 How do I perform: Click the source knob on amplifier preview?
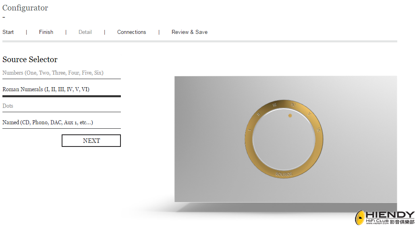point(284,139)
